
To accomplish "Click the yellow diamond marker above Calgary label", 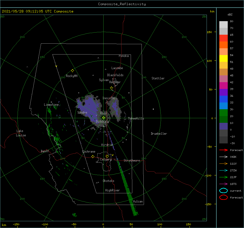I will click(107, 156).
